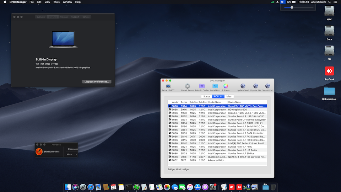Open Terminal from the Dock
Image resolution: width=341 pixels, height=192 pixels.
(x=129, y=187)
